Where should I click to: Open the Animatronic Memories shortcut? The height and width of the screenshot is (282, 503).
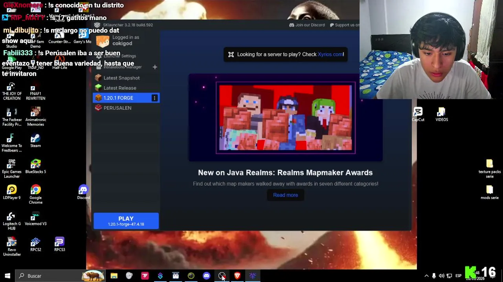[x=35, y=117]
